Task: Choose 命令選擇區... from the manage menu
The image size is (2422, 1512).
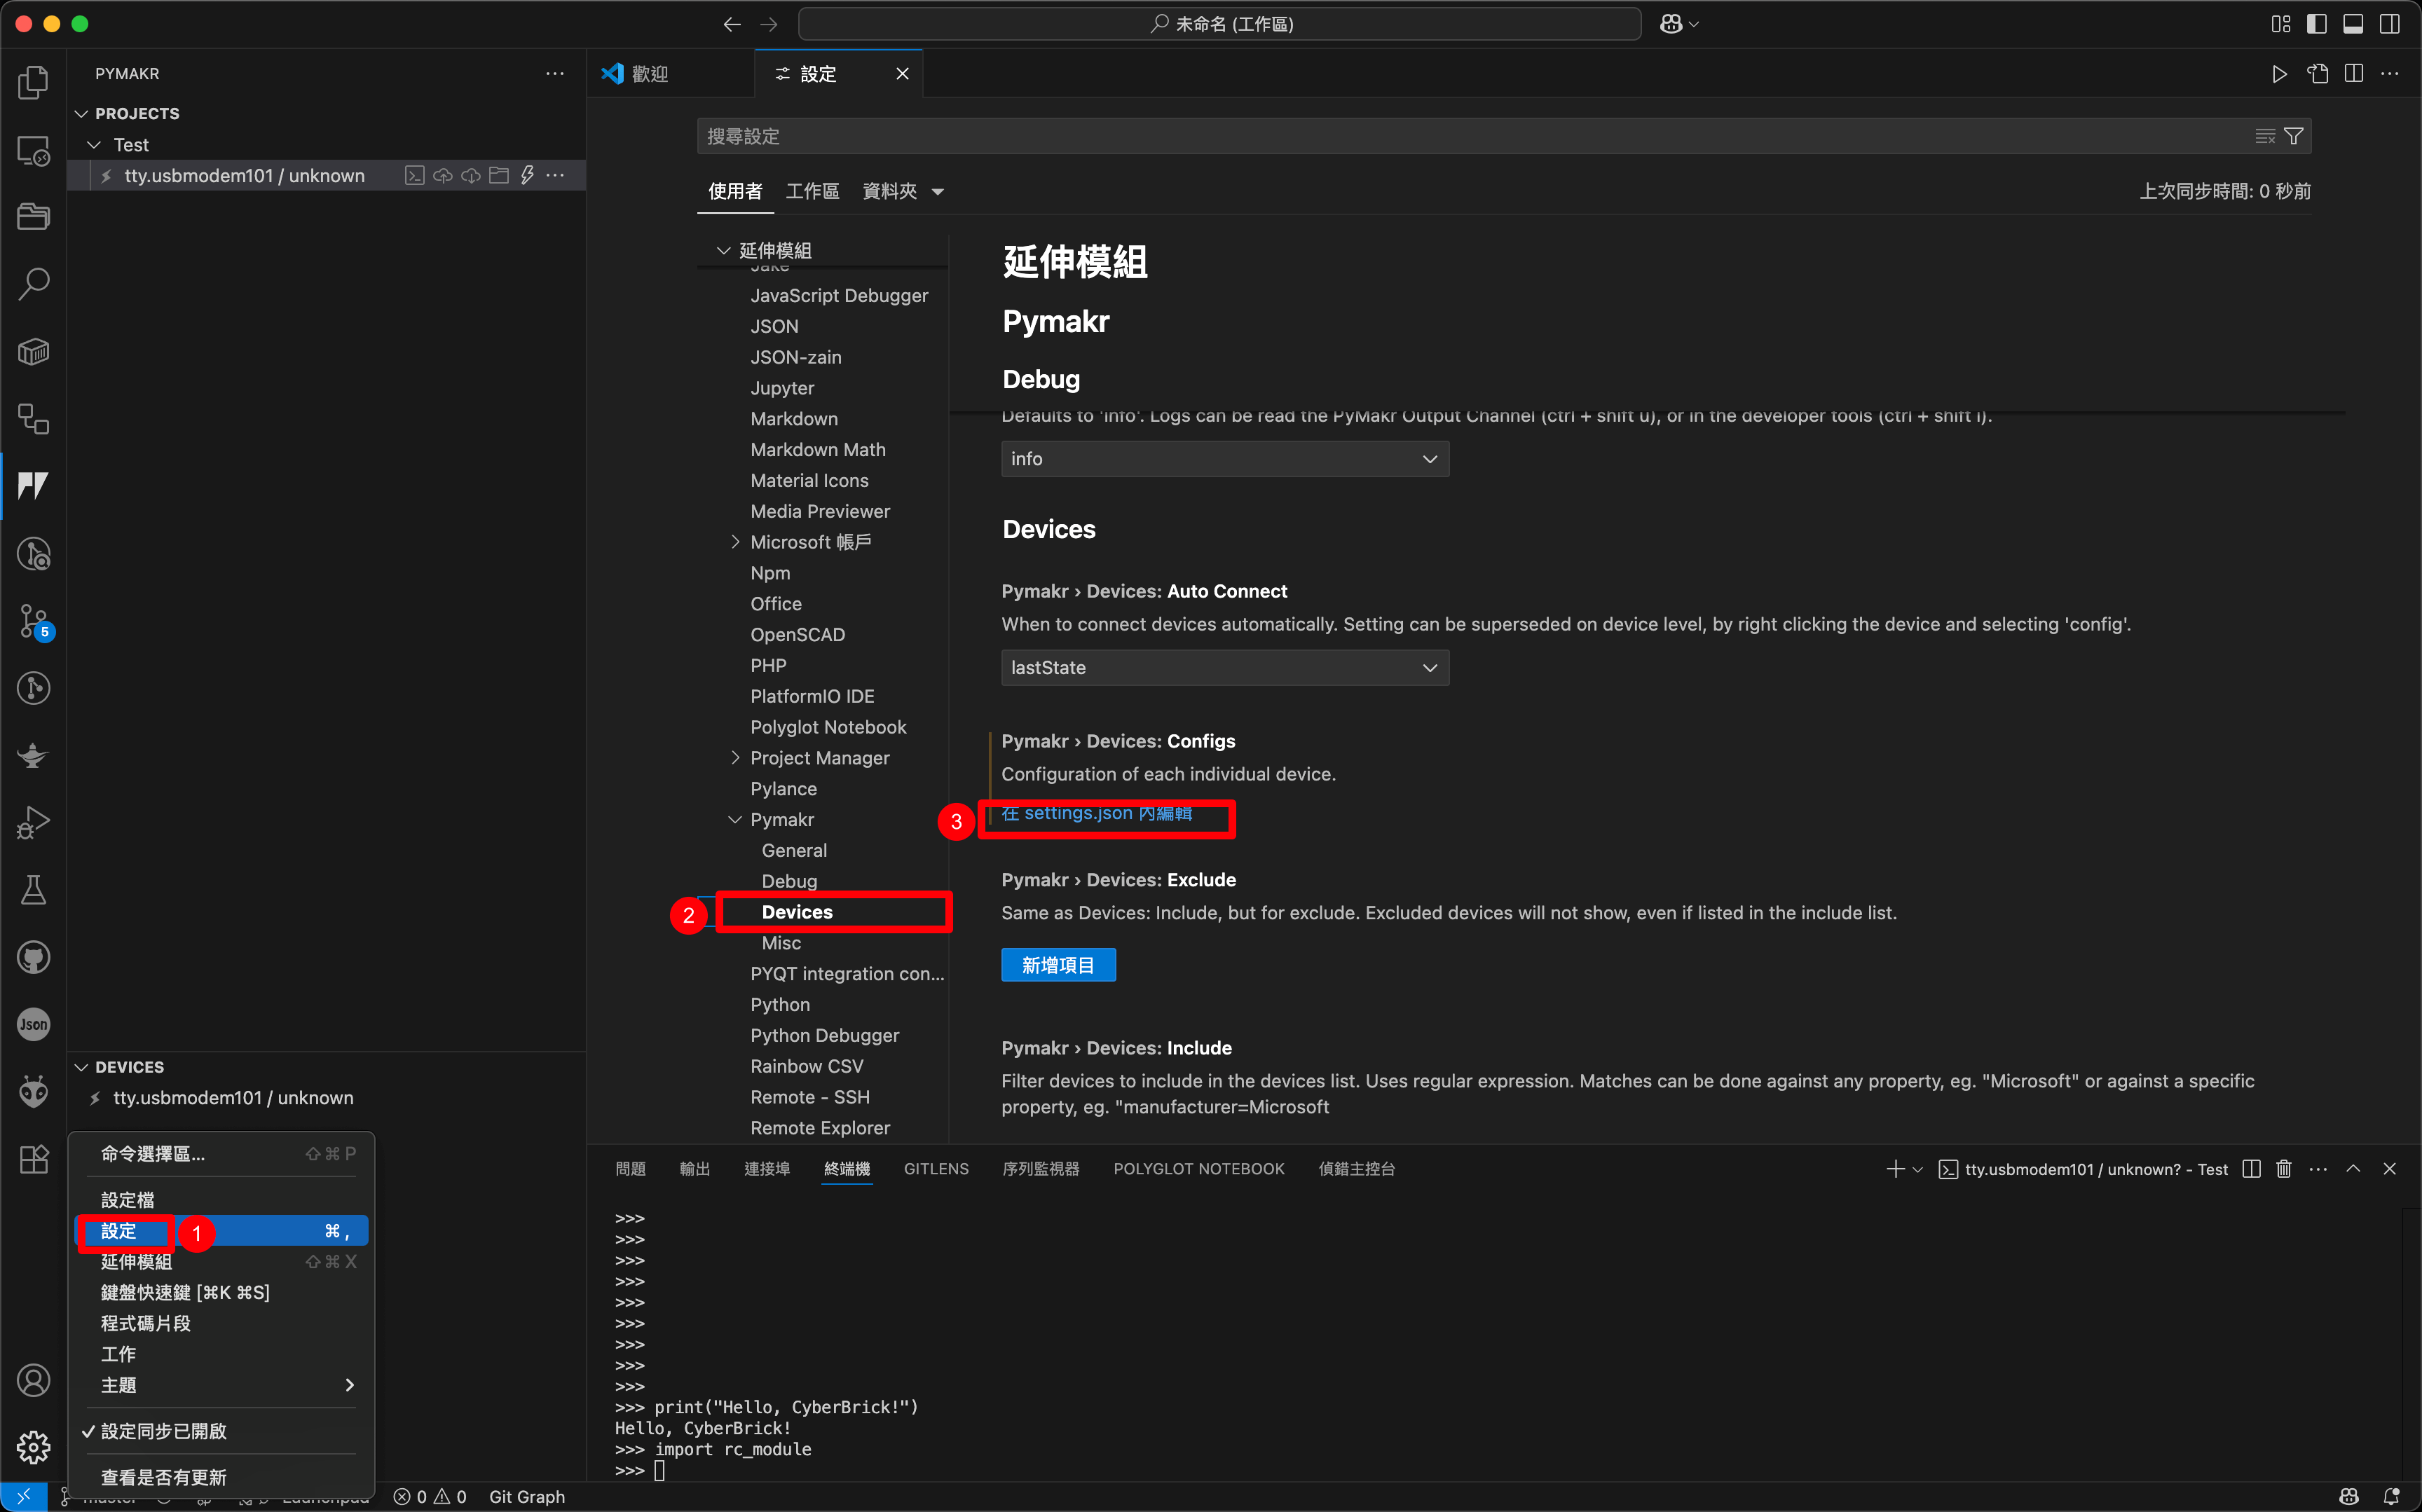Action: (x=221, y=1154)
